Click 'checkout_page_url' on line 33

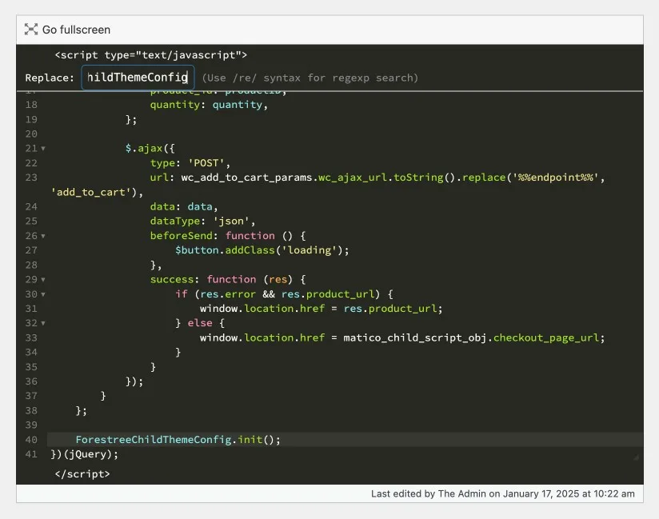[x=546, y=338]
